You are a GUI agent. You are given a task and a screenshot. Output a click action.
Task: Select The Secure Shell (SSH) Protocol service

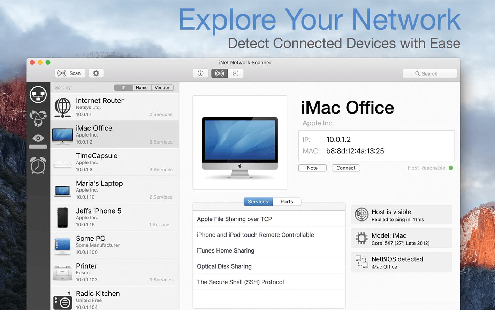(269, 282)
